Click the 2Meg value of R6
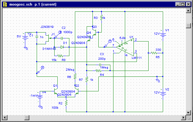 70,70
